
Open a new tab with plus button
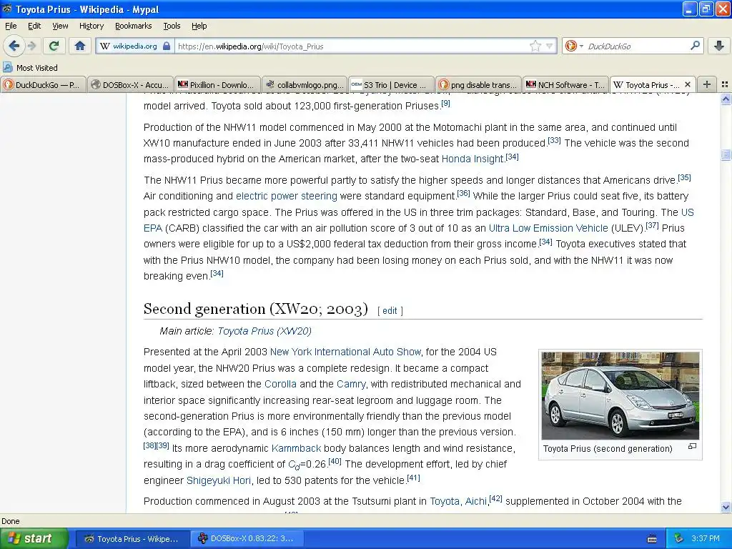tap(707, 84)
